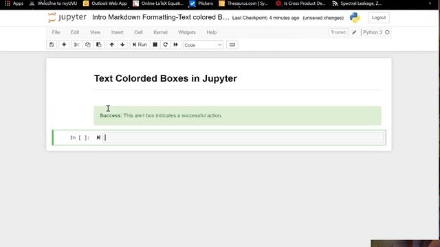Move the selected cell down
Image resolution: width=440 pixels, height=247 pixels.
click(122, 45)
